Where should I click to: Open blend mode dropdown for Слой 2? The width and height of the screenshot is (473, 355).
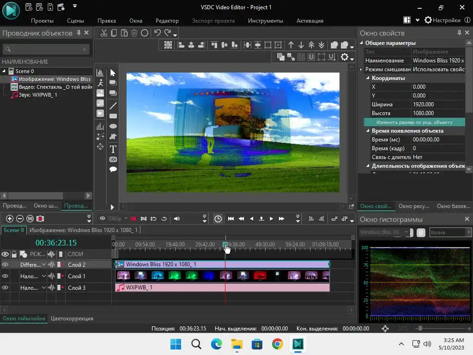[x=44, y=265]
